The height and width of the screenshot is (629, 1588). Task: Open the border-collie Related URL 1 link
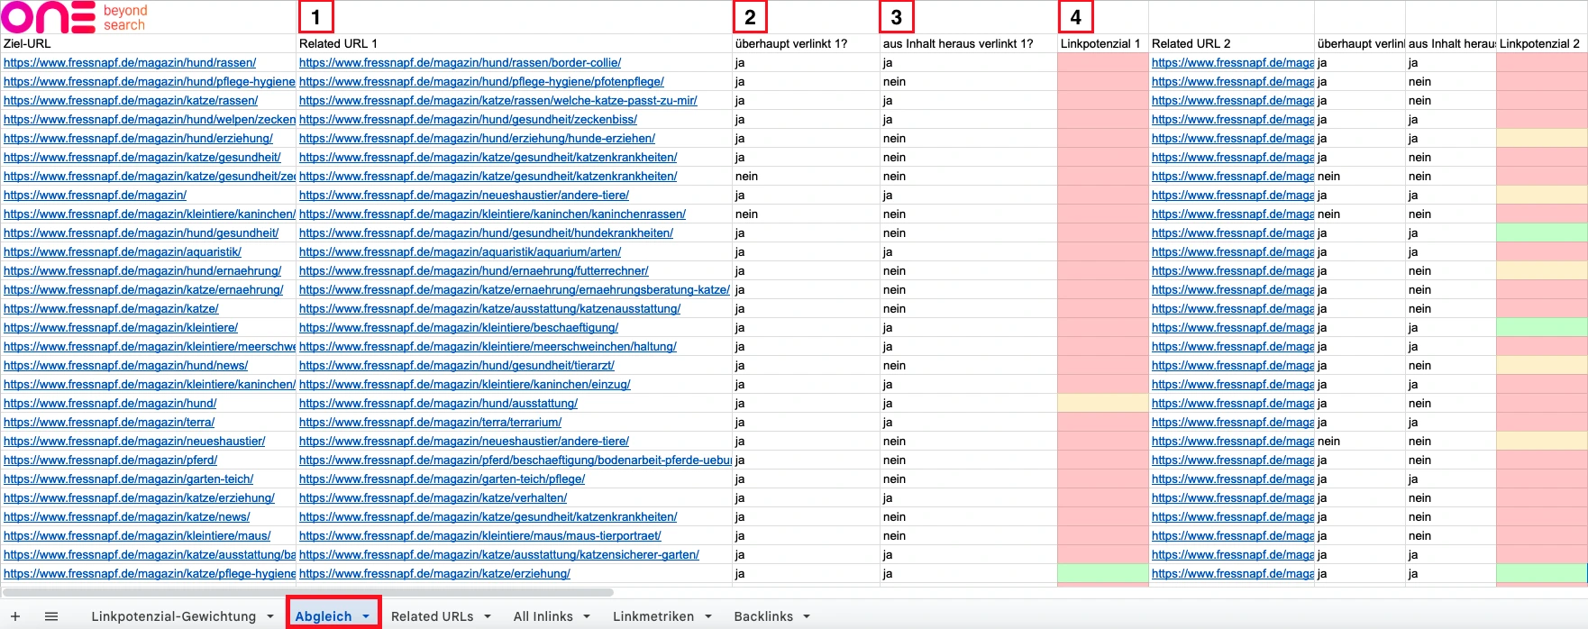tap(460, 63)
